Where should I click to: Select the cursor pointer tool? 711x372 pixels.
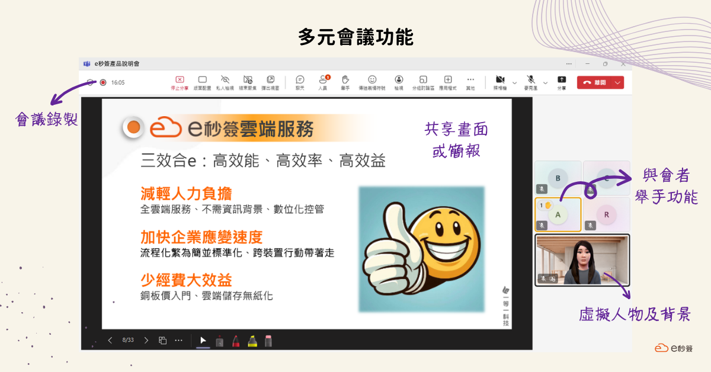(203, 341)
